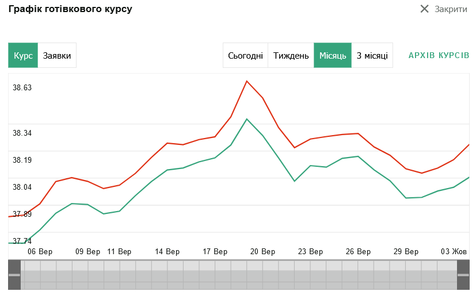Switch to the Курс tab
The image size is (476, 295).
click(23, 56)
